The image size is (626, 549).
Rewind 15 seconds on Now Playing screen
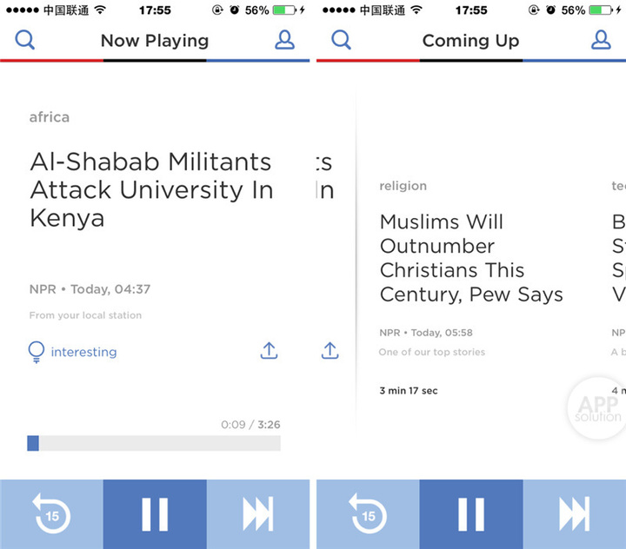click(51, 513)
